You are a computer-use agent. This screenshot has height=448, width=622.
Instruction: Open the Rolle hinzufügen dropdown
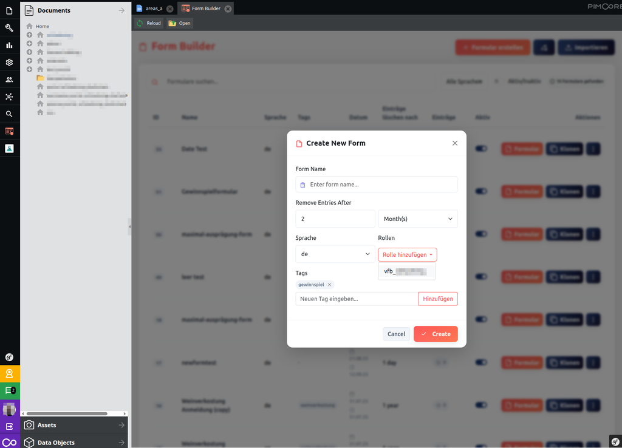pos(408,254)
